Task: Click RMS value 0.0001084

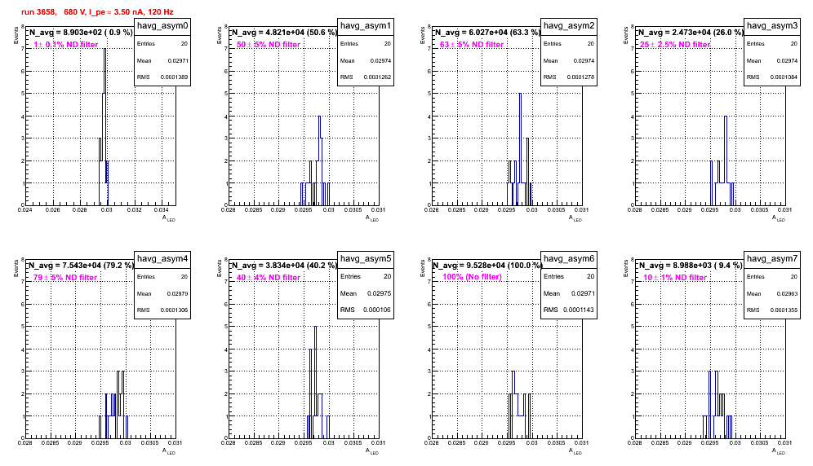Action: coord(784,77)
